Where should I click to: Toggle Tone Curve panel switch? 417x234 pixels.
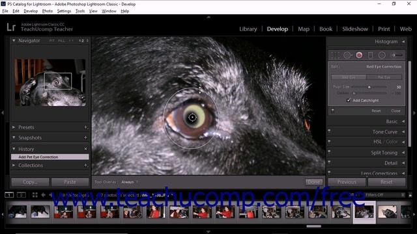point(330,131)
